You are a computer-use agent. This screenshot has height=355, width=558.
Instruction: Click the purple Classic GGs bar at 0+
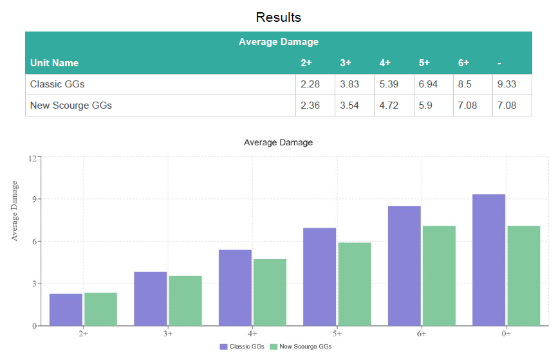[488, 260]
